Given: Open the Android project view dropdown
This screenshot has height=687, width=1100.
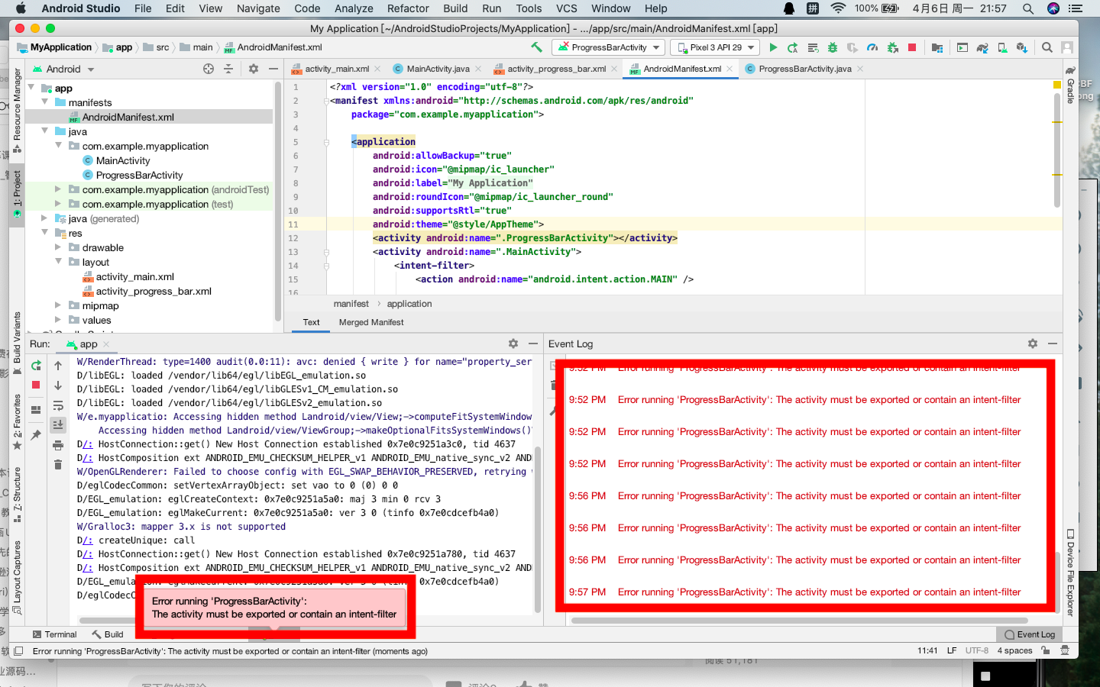Looking at the screenshot, I should coord(63,69).
